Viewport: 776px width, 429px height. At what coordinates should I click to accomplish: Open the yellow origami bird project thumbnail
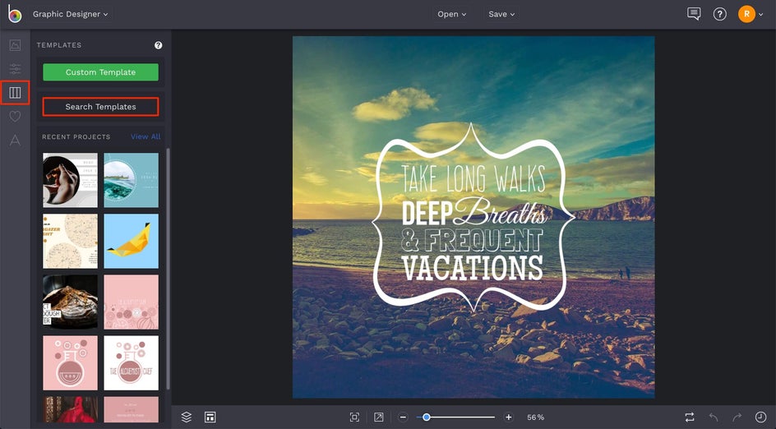coord(132,241)
